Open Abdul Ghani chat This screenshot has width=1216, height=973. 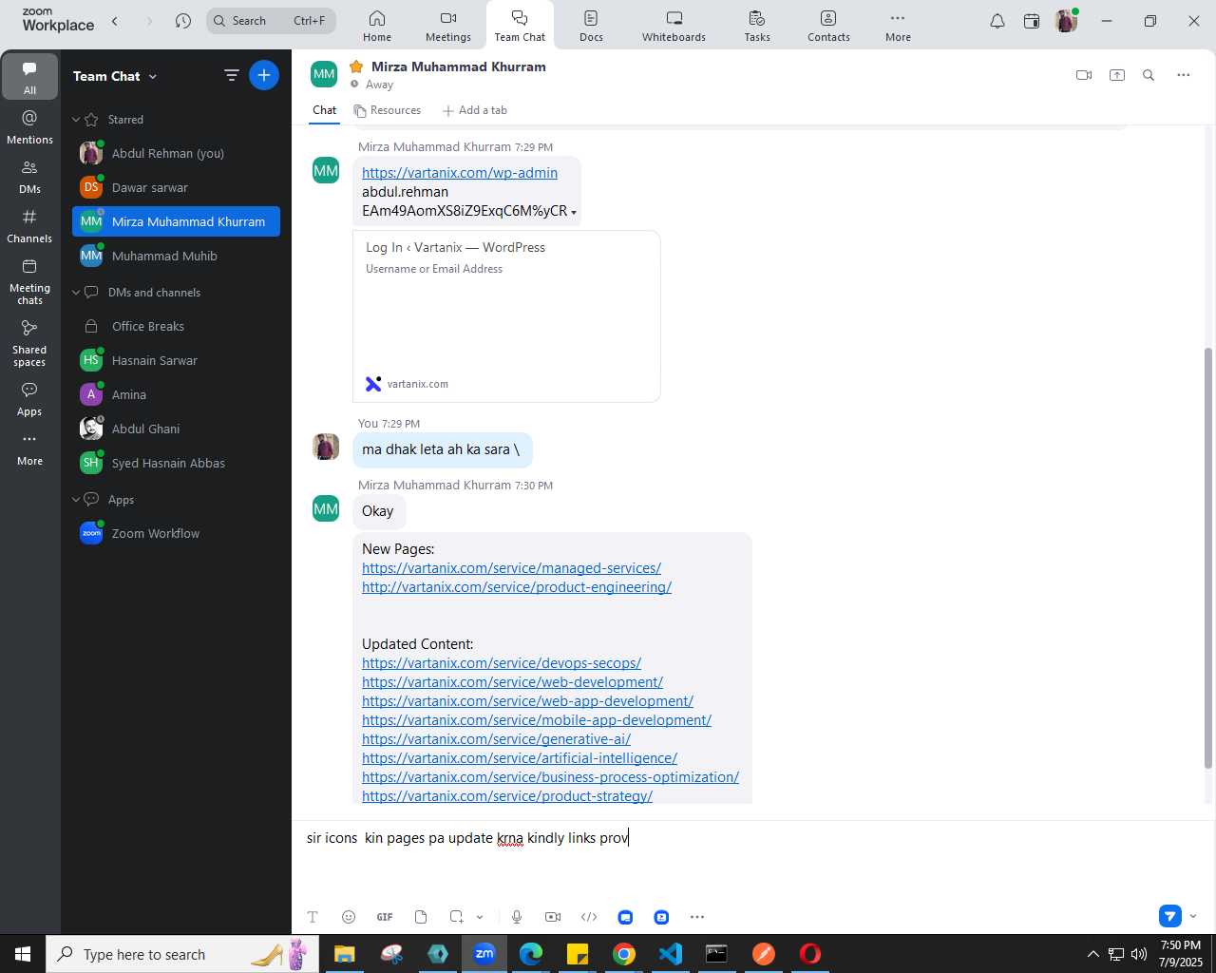pyautogui.click(x=176, y=429)
